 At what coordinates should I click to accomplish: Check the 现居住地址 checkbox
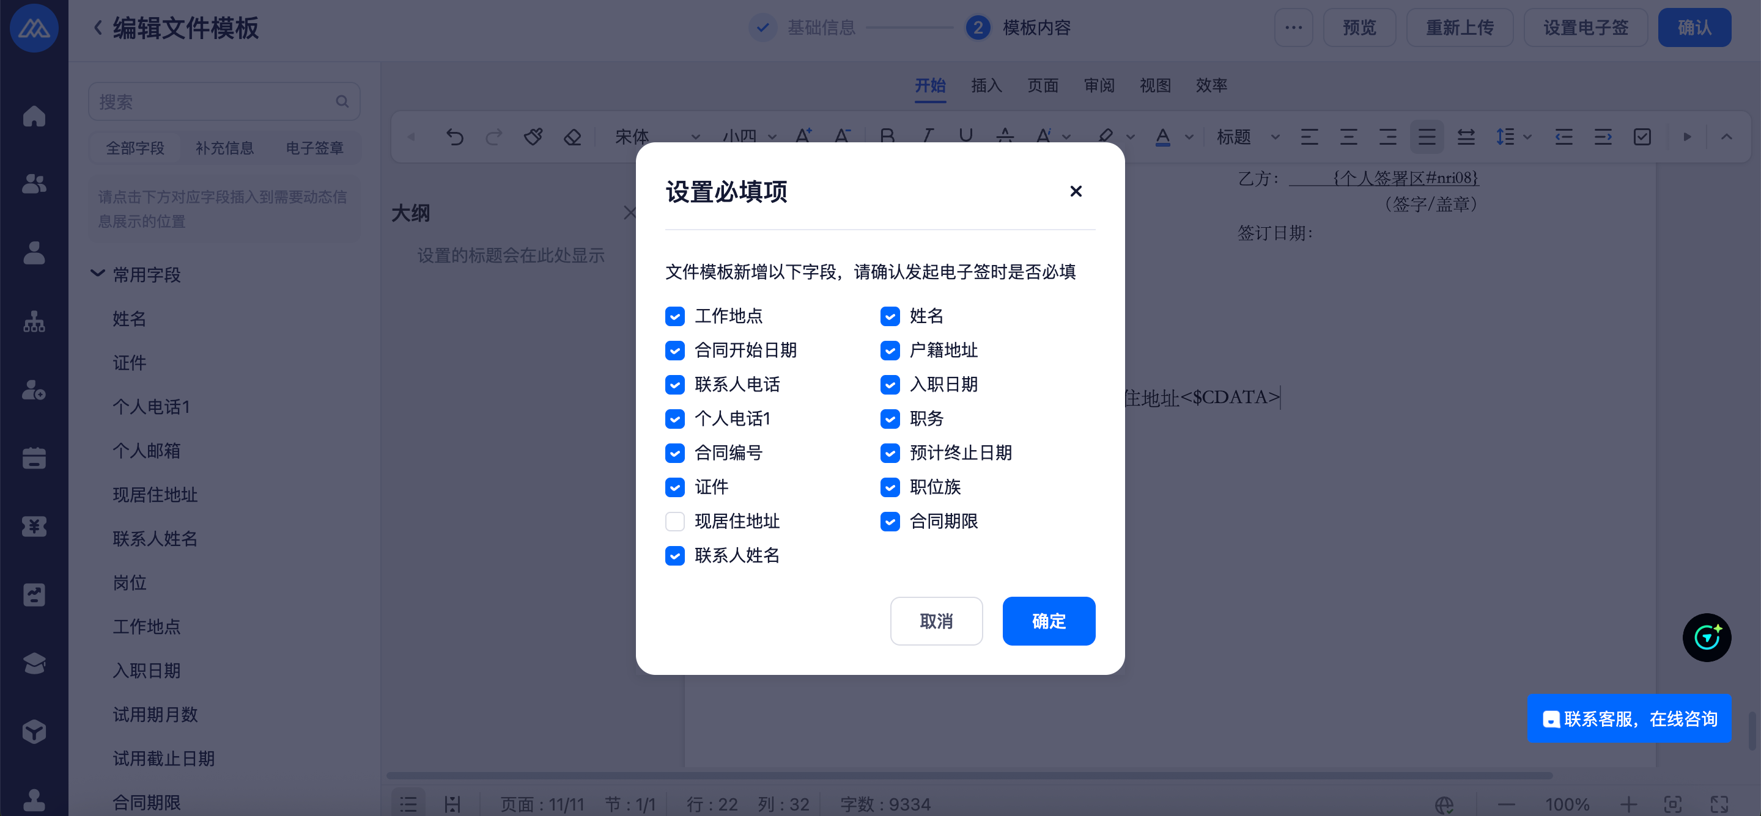point(674,521)
